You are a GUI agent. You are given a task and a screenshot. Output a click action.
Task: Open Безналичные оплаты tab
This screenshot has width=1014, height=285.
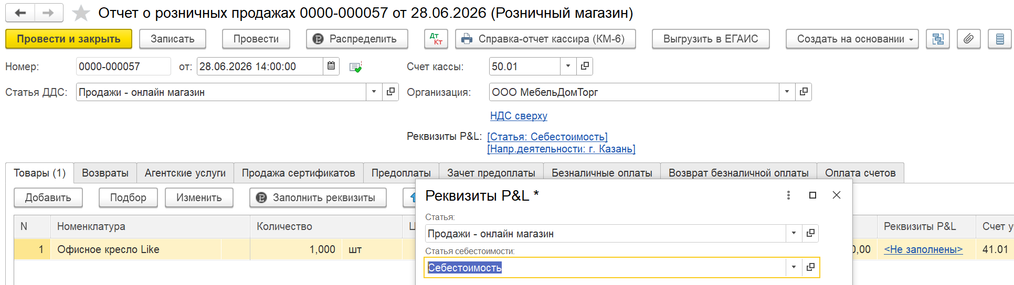[x=602, y=173]
